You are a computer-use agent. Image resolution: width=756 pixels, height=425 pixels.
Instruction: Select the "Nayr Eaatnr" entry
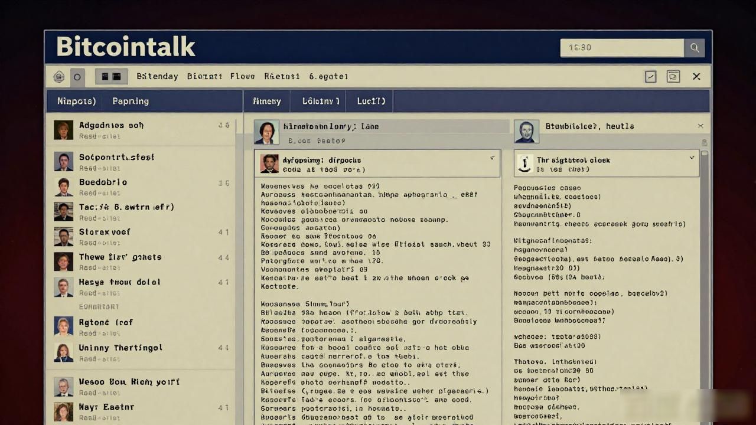141,411
